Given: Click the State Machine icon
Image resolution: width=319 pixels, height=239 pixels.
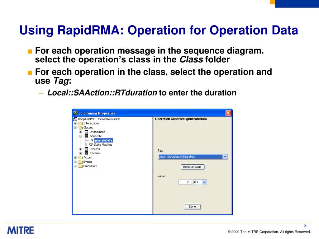Looking at the screenshot, I should [91, 145].
